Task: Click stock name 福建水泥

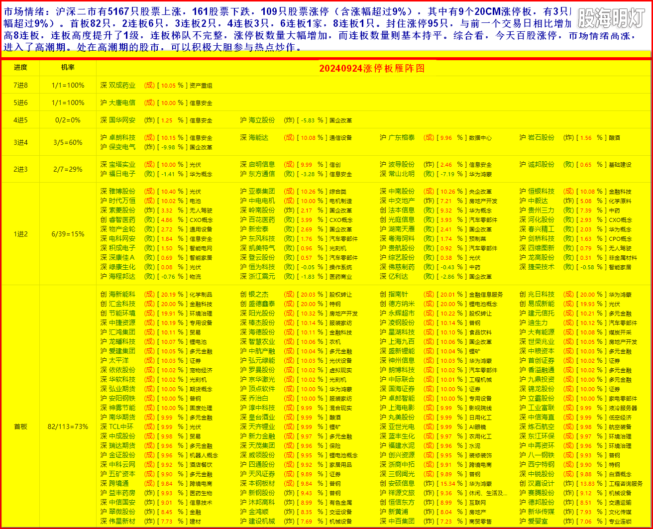Action: point(402,445)
